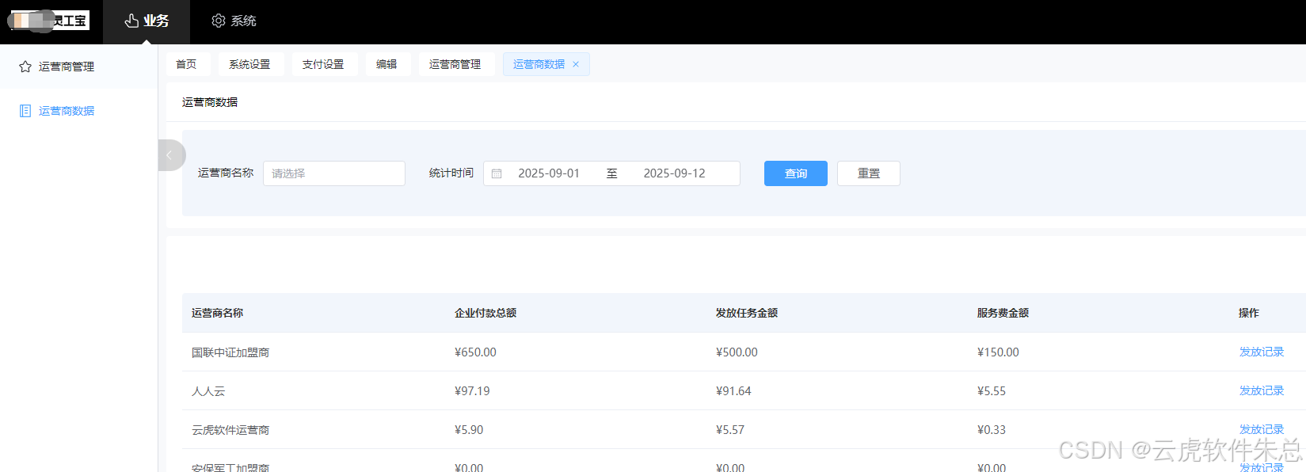This screenshot has height=472, width=1306.
Task: Click the star icon beside 运营商管理
Action: coord(25,67)
